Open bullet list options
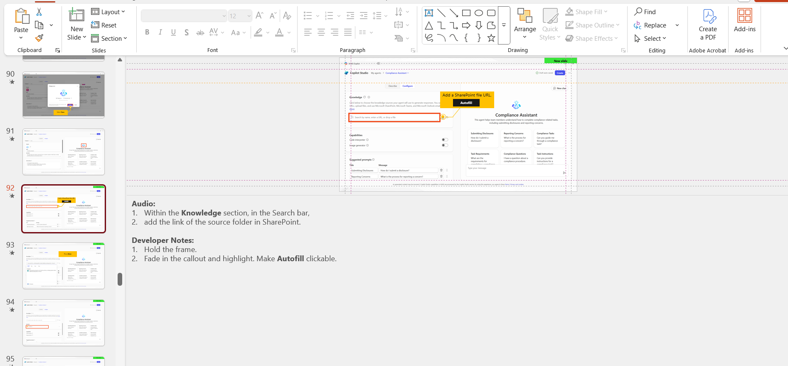Viewport: 788px width, 366px height. 311,16
